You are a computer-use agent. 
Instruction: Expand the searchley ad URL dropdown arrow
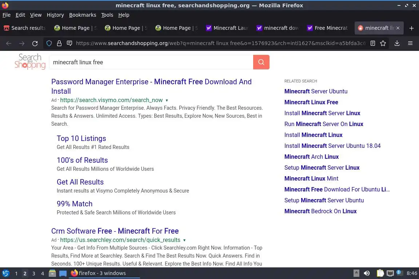coord(184,240)
